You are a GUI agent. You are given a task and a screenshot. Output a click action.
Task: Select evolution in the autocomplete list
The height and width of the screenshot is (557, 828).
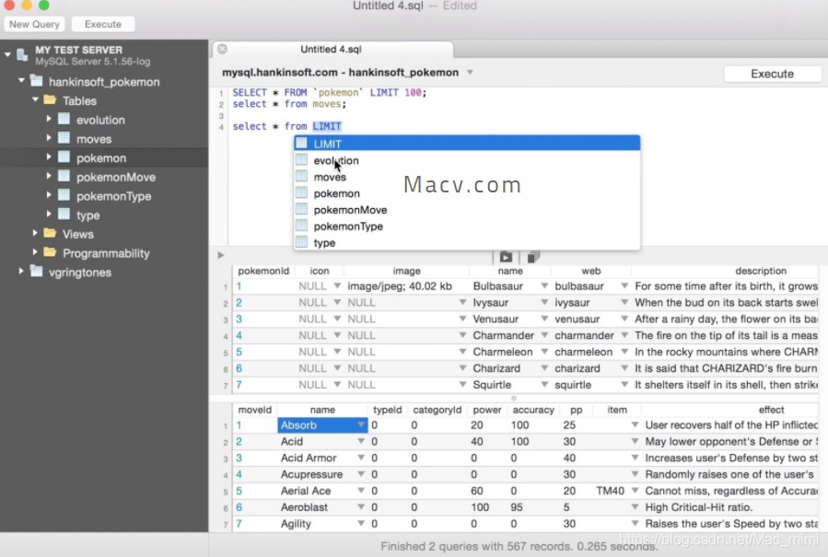pos(467,160)
